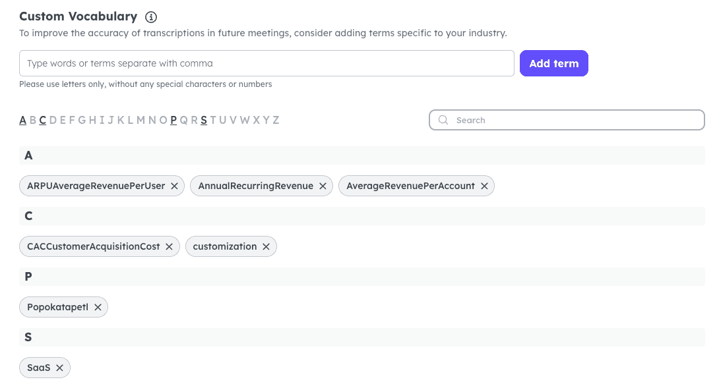The height and width of the screenshot is (390, 719).
Task: Click the ARPUAverageRevenuePerUser chip label
Action: click(x=96, y=186)
